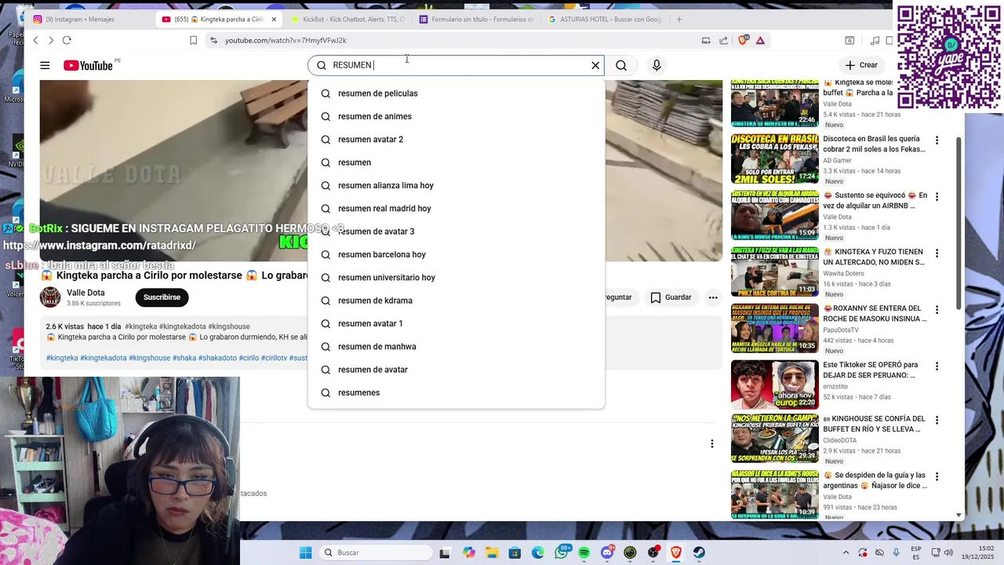Open the three-dot more actions under video
The image size is (1004, 565).
coord(713,297)
